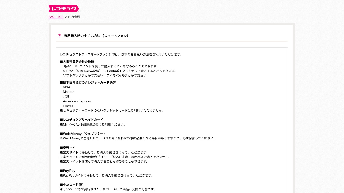
Task: Click the intro sentence starting レコチョクストア
Action: [x=121, y=54]
